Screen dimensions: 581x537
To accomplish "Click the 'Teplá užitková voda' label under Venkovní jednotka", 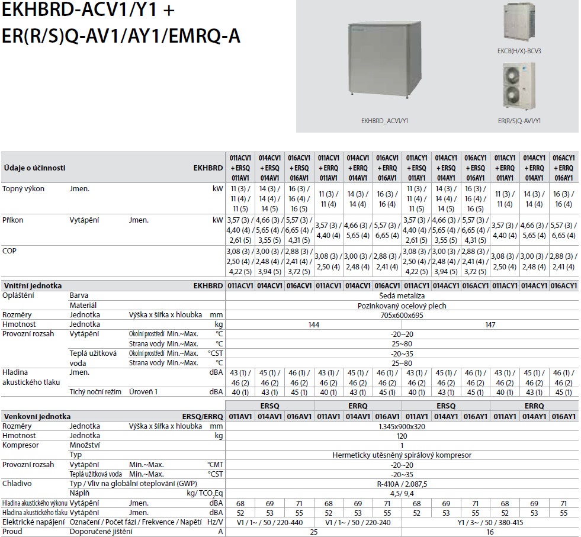I will (x=95, y=474).
